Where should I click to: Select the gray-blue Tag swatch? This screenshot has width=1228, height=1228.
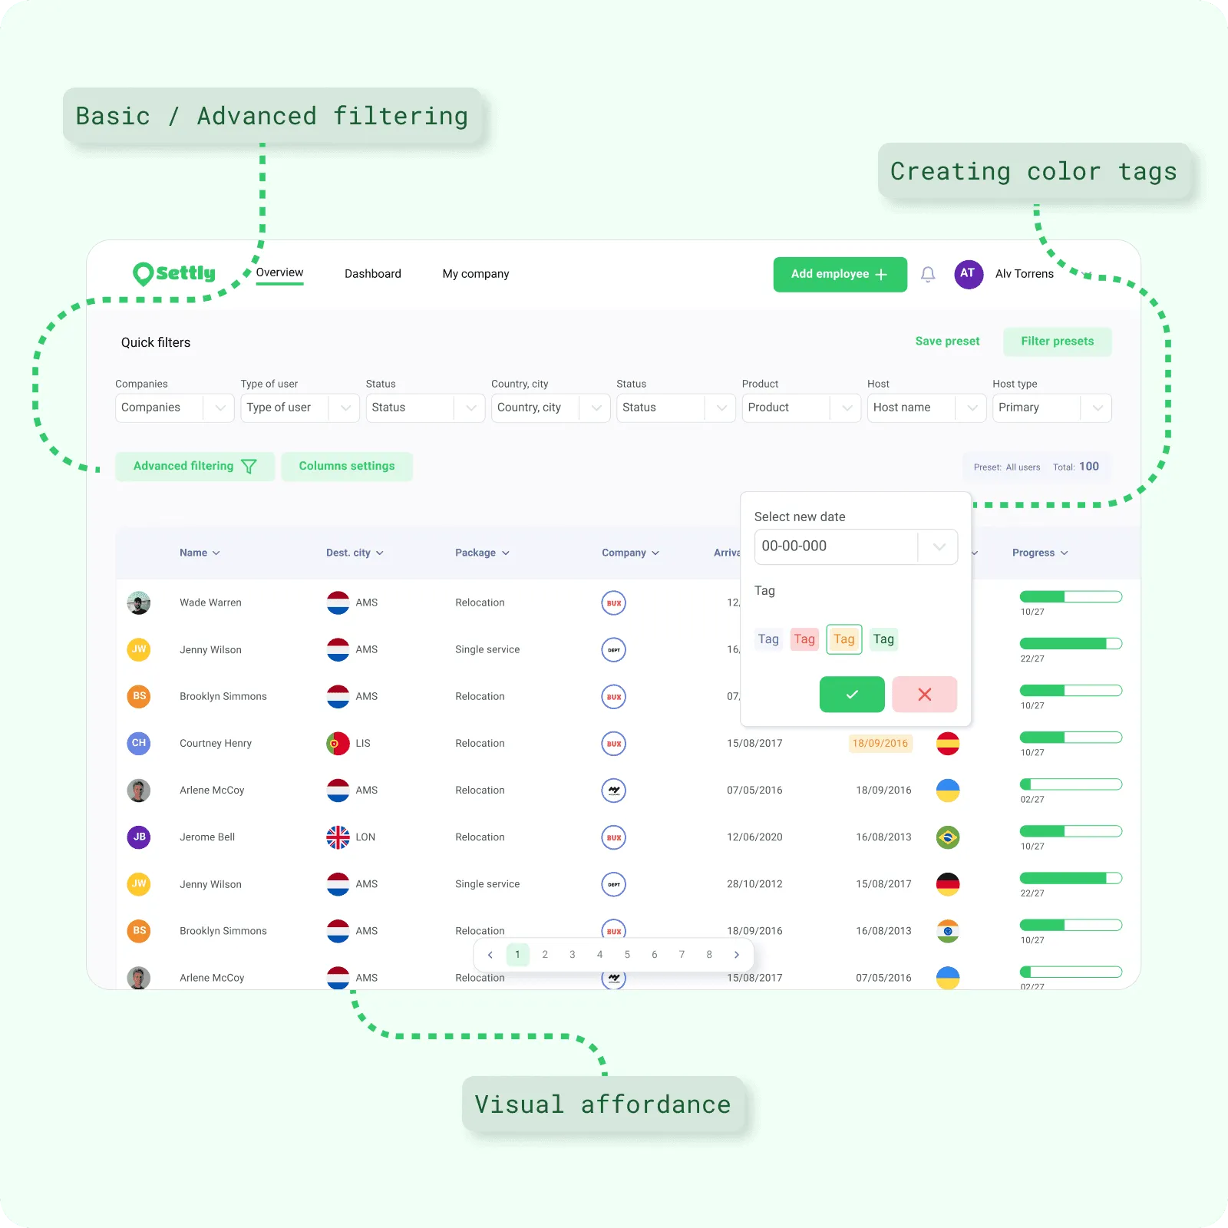pyautogui.click(x=768, y=639)
